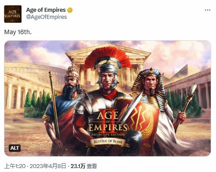Visit the @AgeOfEmpires handle link
The height and width of the screenshot is (172, 216).
(47, 17)
